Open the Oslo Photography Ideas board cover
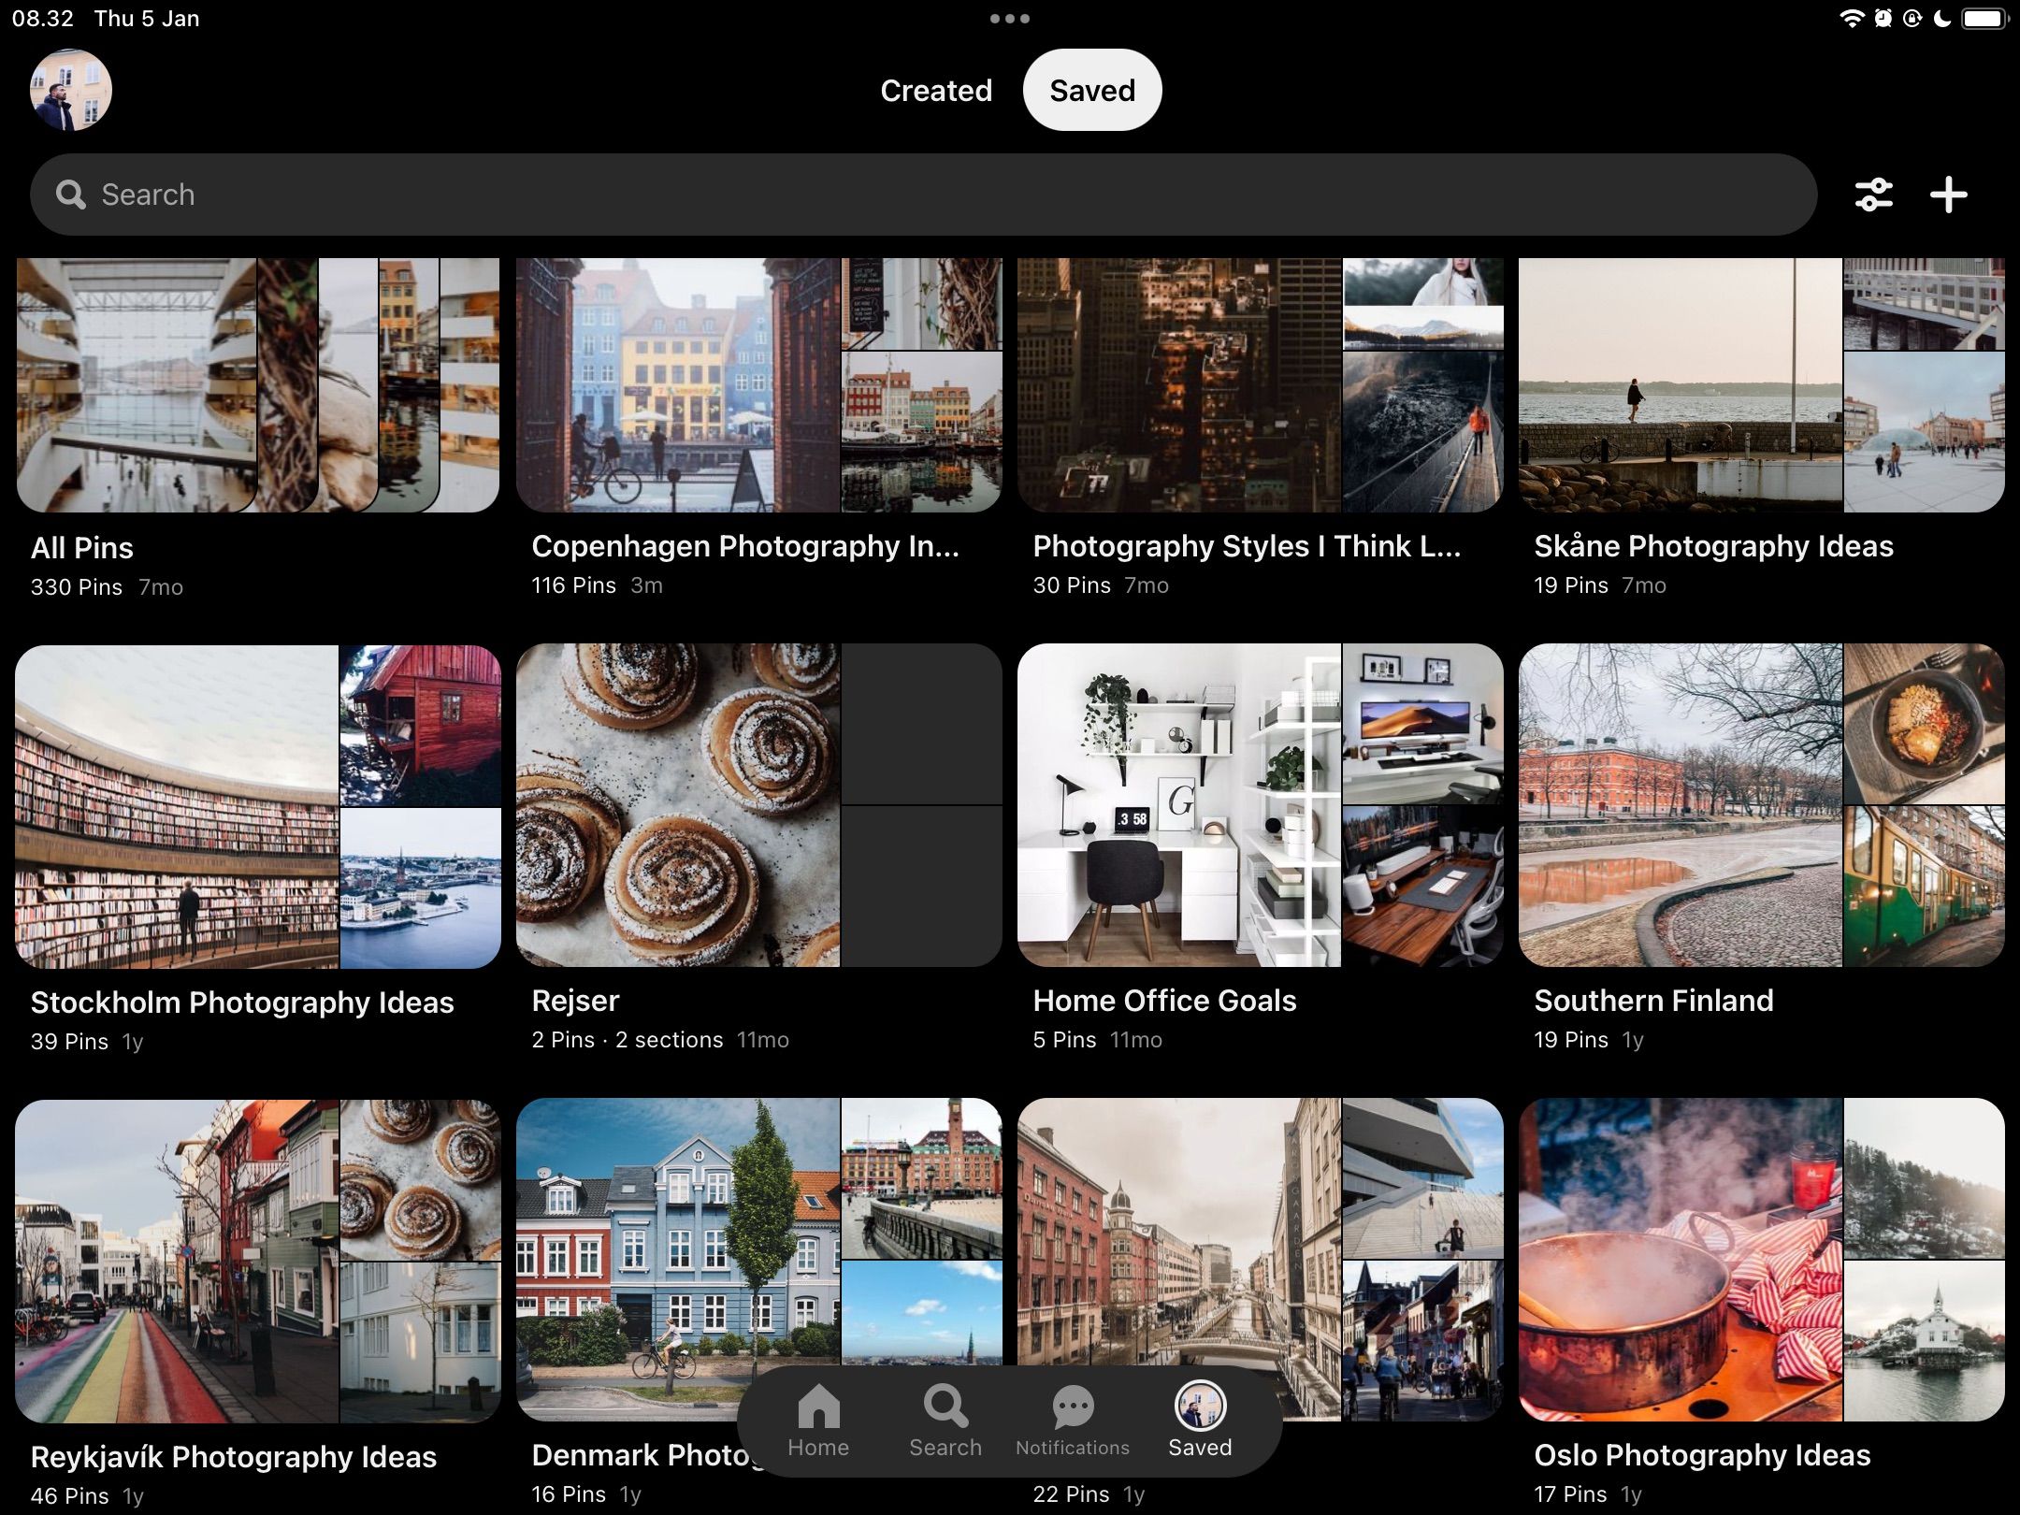 click(1761, 1259)
